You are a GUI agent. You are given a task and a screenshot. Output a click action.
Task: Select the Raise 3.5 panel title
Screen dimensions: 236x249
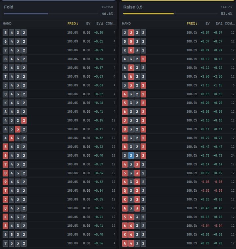point(133,7)
